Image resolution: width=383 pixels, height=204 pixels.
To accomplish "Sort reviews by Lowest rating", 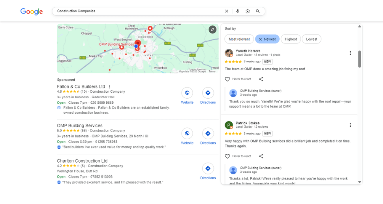I will [x=312, y=39].
